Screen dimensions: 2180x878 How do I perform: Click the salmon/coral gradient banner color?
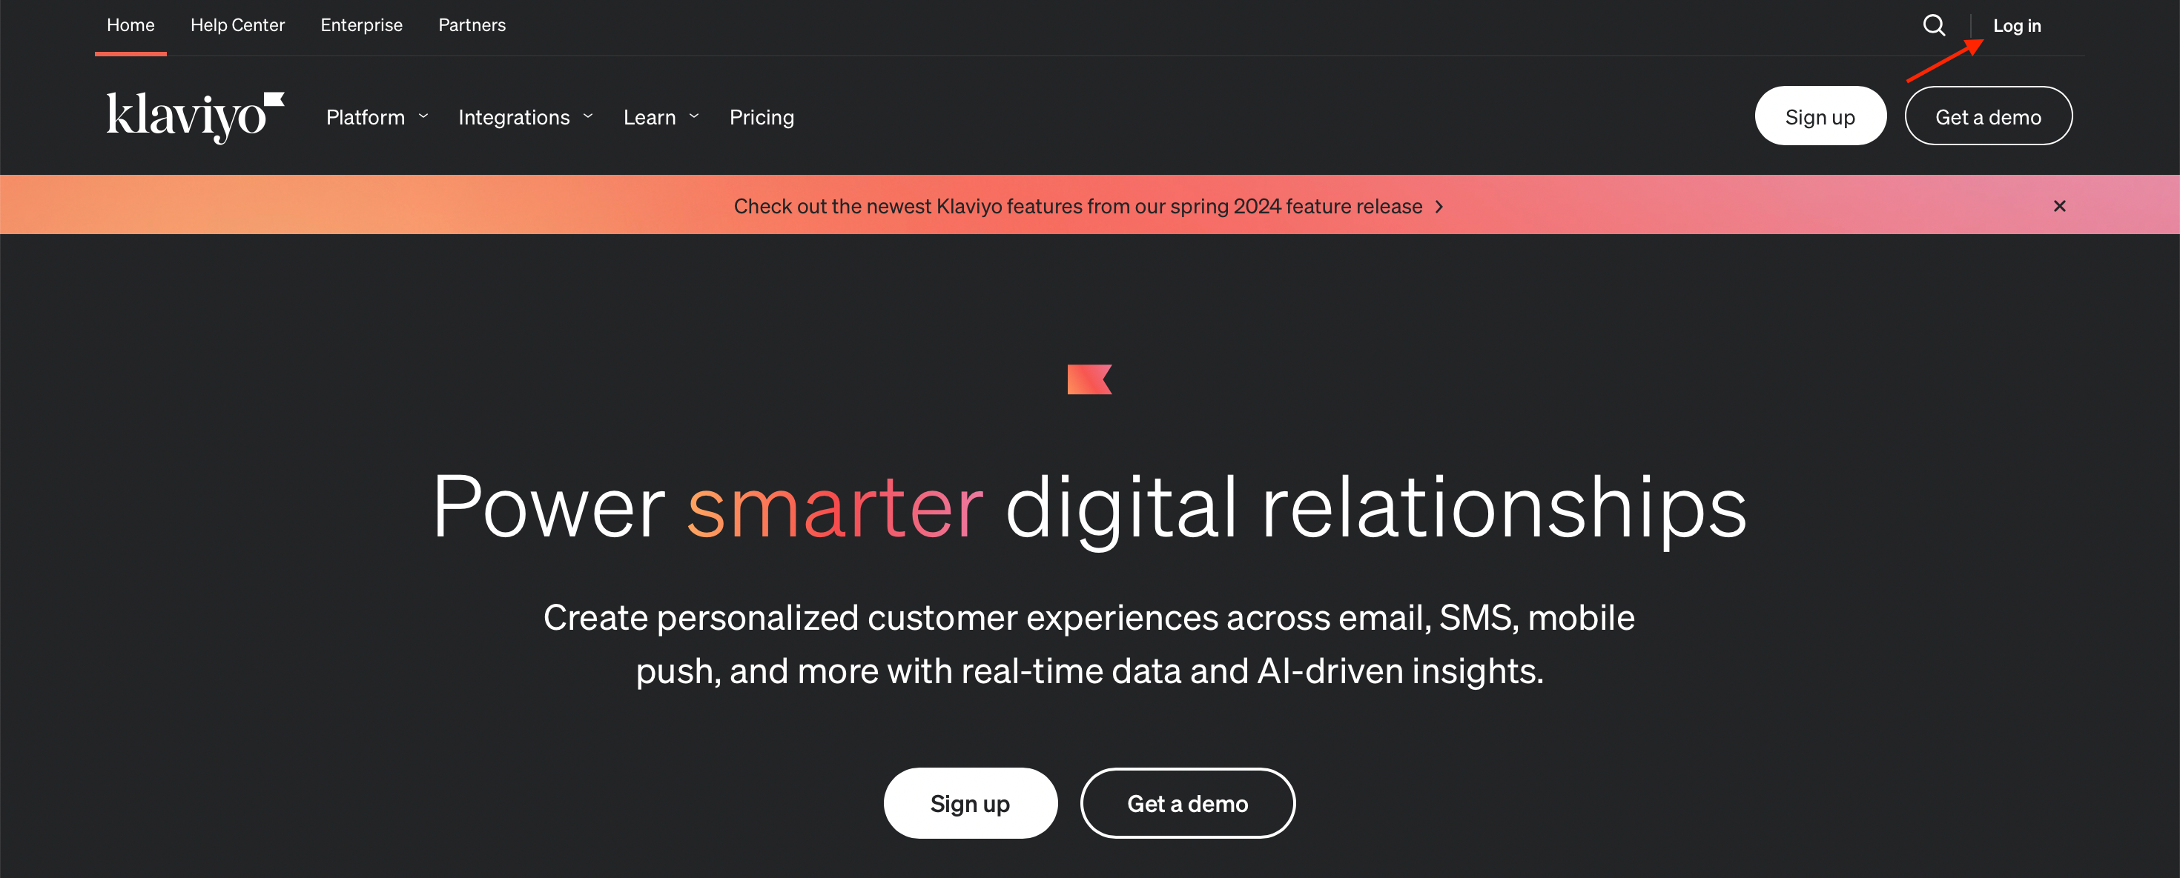pyautogui.click(x=1090, y=204)
